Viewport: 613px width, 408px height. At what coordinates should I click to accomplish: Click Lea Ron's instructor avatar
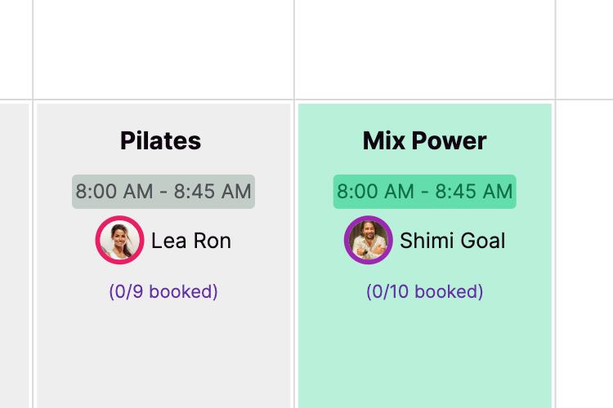[x=119, y=240]
